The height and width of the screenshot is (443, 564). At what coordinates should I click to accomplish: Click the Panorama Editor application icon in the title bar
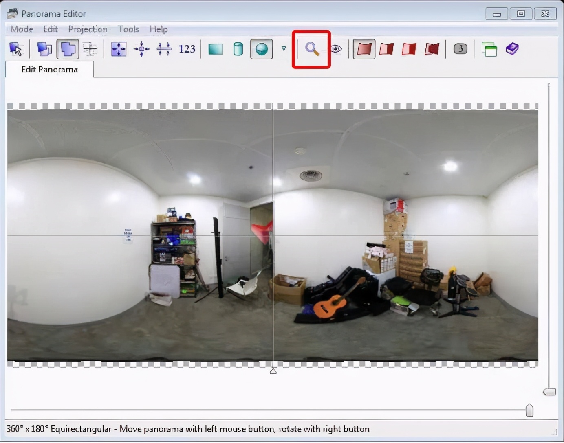click(12, 13)
